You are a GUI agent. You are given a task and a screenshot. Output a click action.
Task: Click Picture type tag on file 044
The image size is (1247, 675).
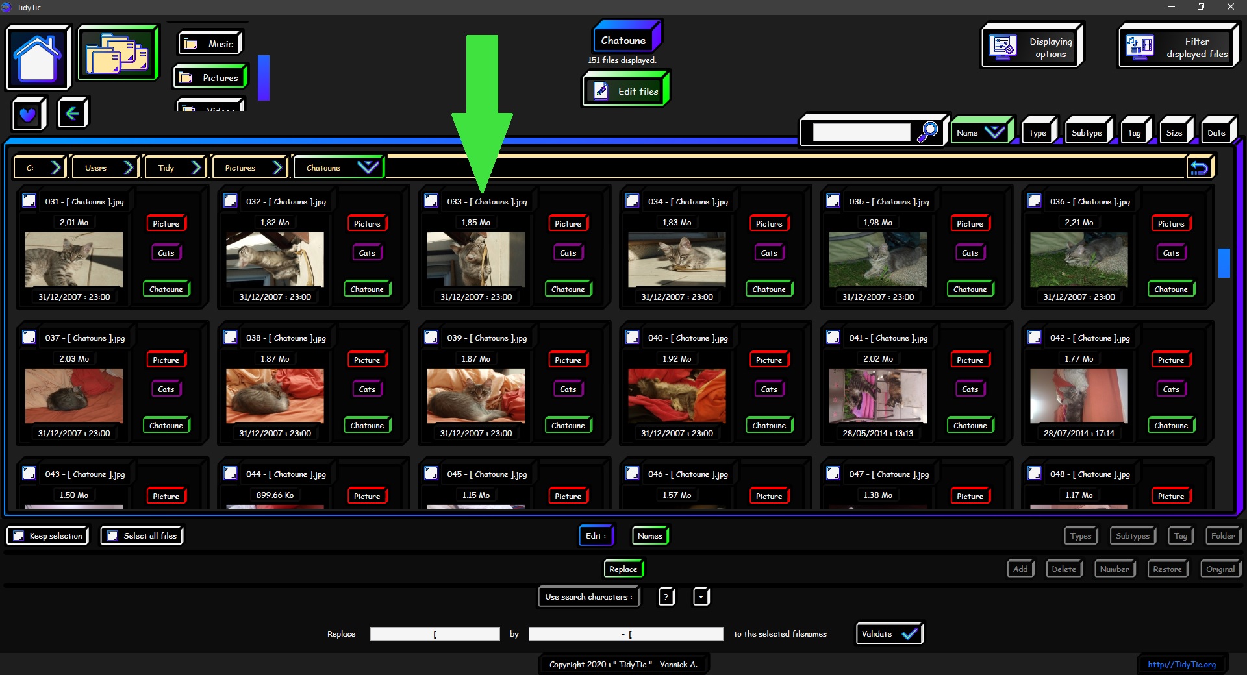[367, 496]
